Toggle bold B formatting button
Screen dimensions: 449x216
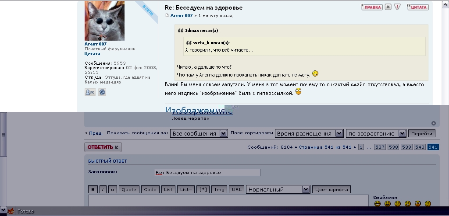(93, 189)
